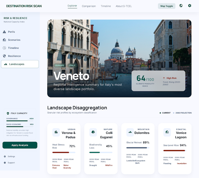
Task: Click the 94% Sea Level Rise value
Action: [183, 145]
